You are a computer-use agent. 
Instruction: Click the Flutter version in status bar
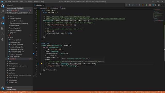tap(126, 92)
